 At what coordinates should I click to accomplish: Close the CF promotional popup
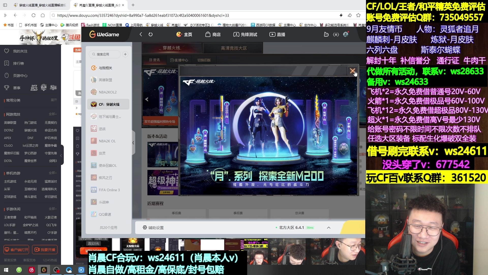click(x=352, y=71)
